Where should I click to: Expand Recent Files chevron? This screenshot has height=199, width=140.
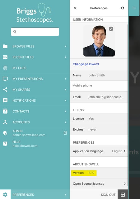tap(65, 57)
